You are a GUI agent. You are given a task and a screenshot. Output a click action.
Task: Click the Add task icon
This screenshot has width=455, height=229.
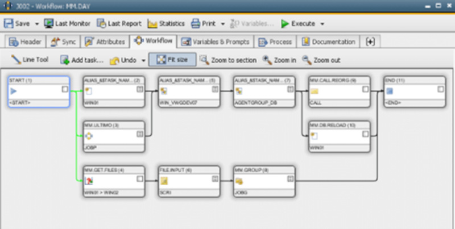[65, 60]
